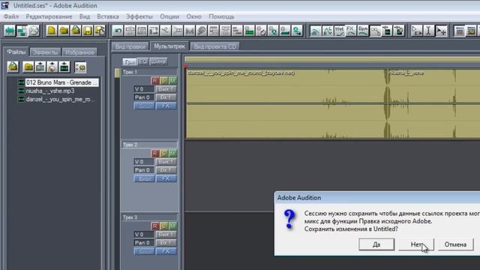Open Track 3 output selector
The image size is (480, 270).
tap(166, 235)
